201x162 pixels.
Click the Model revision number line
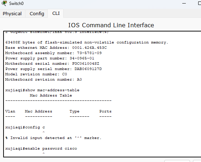(x=36, y=74)
